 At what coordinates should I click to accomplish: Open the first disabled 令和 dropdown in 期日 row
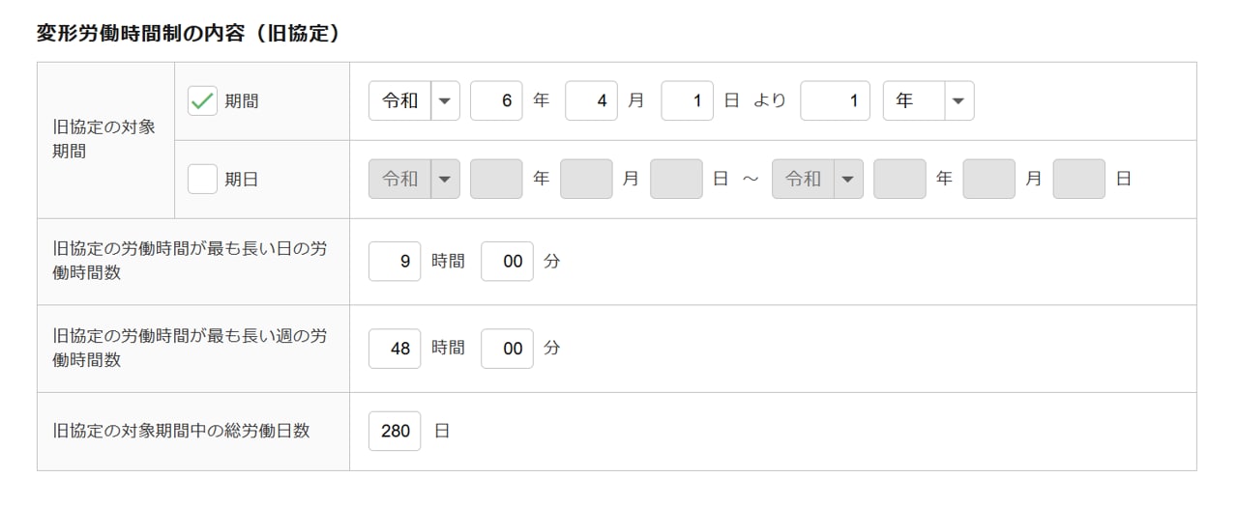414,180
